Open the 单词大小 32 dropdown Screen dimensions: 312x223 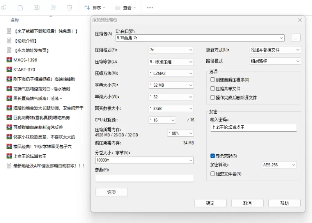pyautogui.click(x=171, y=97)
